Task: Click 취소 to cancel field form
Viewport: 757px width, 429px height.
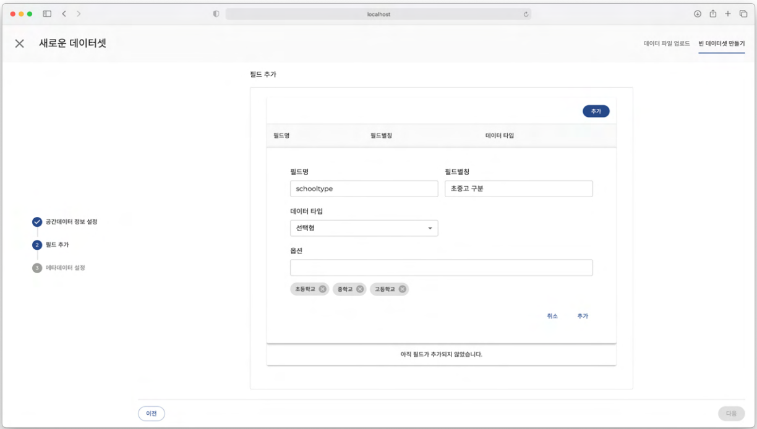Action: coord(552,316)
